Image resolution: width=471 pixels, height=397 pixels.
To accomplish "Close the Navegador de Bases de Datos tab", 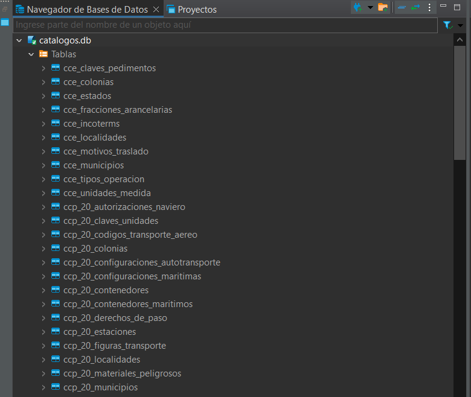I will pos(155,9).
